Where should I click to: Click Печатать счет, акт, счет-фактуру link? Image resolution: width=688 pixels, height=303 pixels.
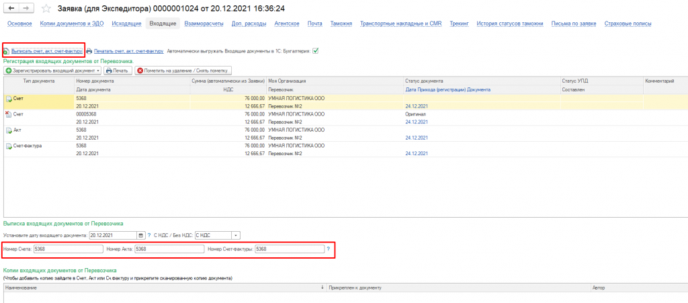(128, 51)
